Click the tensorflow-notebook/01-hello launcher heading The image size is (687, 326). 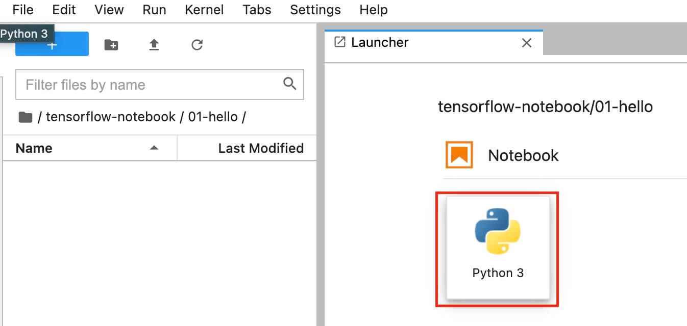(545, 106)
